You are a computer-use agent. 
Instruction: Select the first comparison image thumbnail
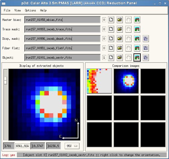pos(99,81)
